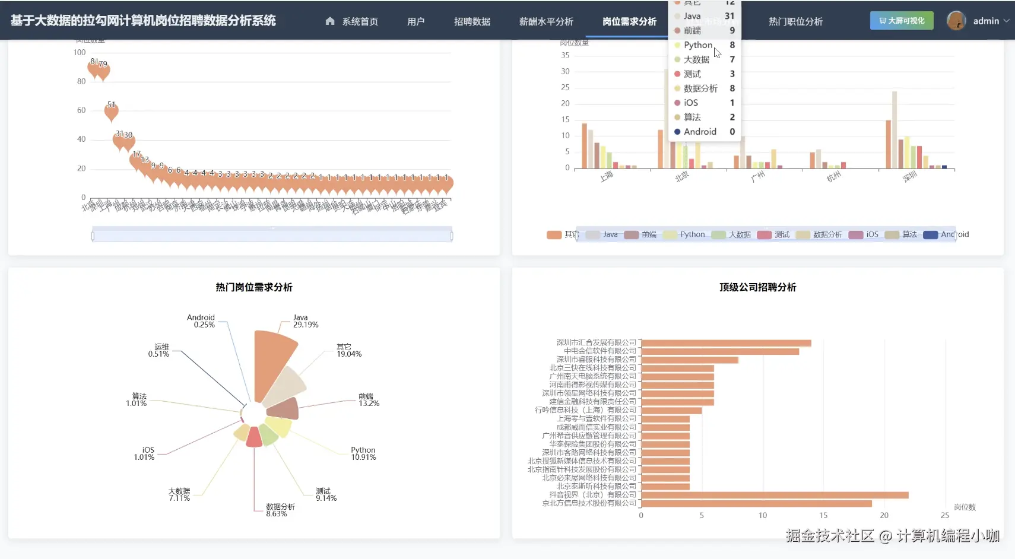Go to 招聘数据 section
The image size is (1015, 559).
472,21
